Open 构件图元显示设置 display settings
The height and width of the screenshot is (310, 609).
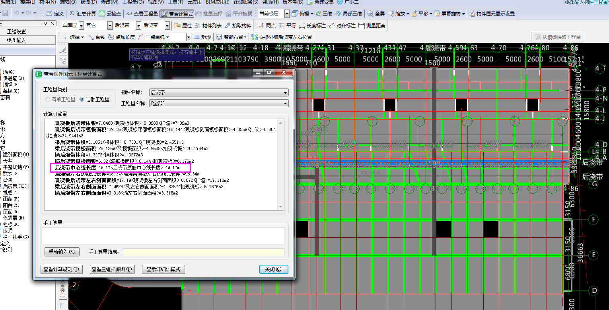point(492,13)
